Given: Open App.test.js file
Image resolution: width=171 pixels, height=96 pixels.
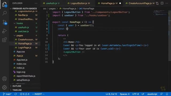Looking at the screenshot, I should point(22,60).
